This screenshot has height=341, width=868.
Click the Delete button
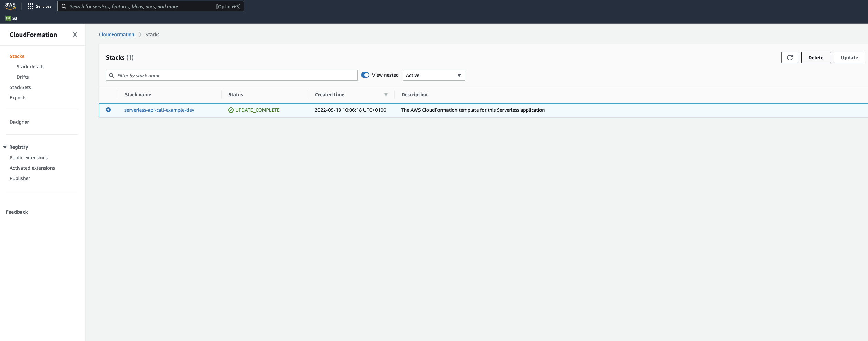coord(816,58)
